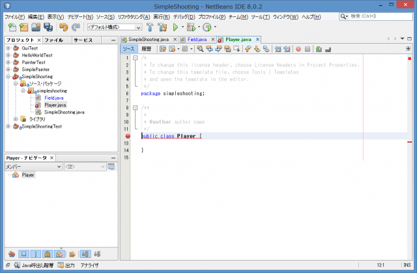Toggle Fully Qualified Names navigator filter

coord(72,254)
